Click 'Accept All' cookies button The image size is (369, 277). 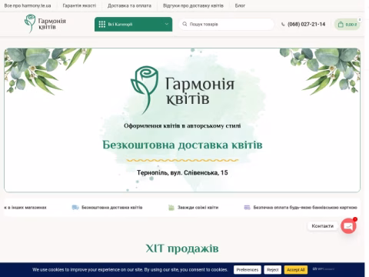pyautogui.click(x=296, y=270)
